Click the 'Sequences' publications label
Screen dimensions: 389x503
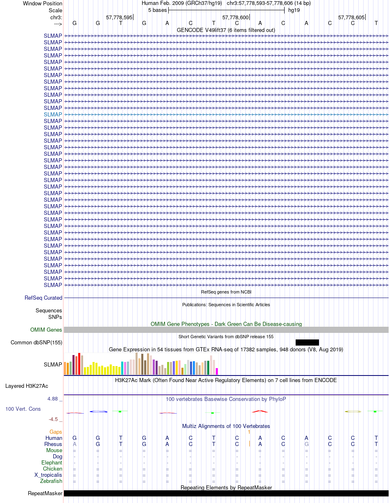pyautogui.click(x=49, y=311)
